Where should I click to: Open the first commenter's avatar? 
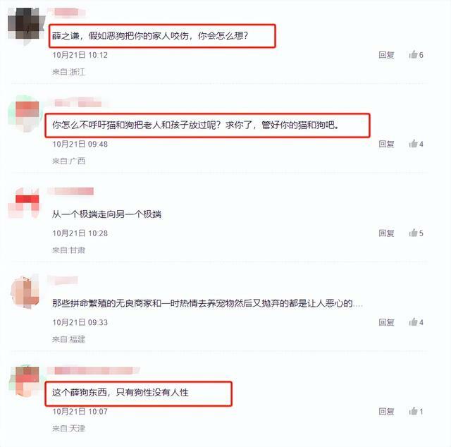pos(27,26)
